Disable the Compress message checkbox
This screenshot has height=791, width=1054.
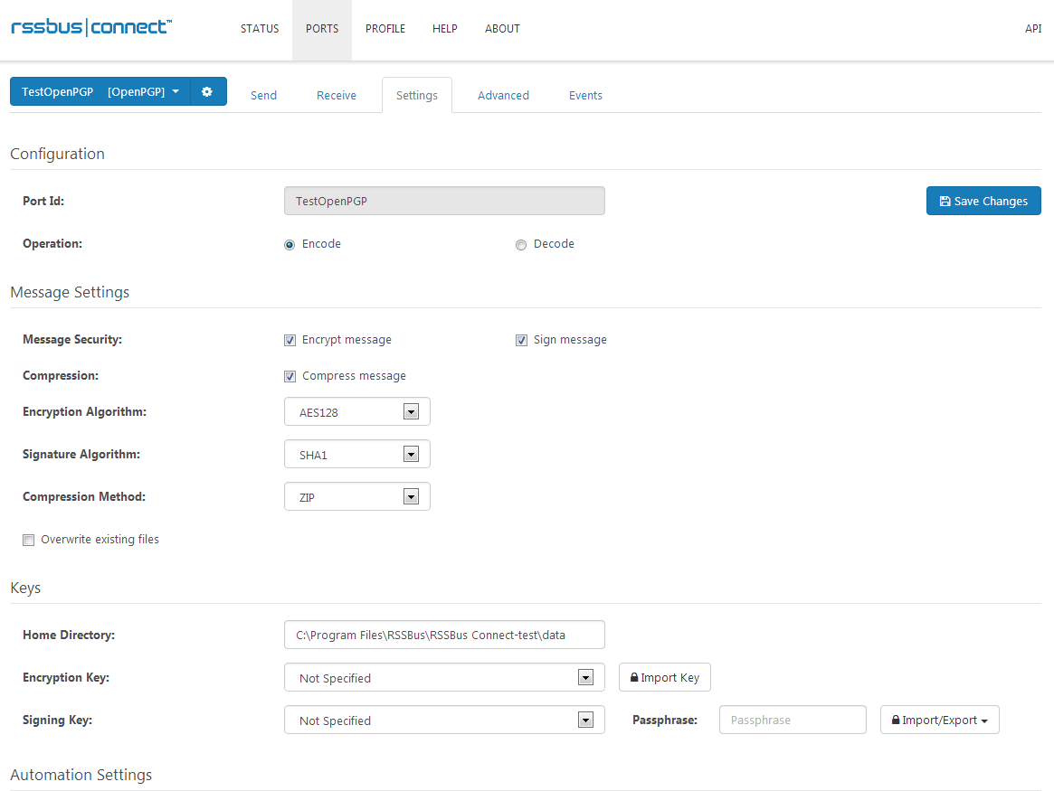[290, 376]
